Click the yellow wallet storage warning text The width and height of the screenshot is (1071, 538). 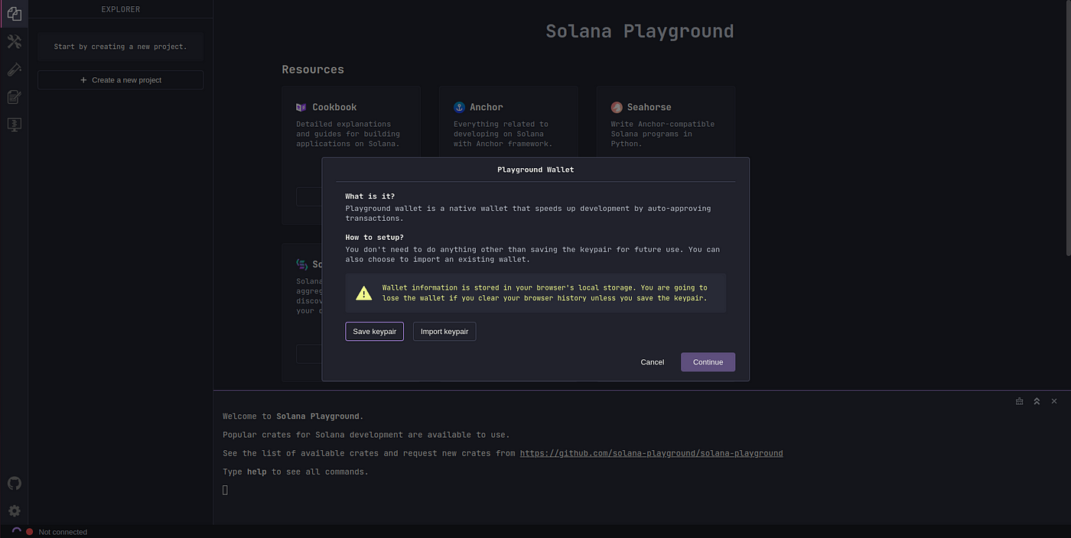click(545, 293)
